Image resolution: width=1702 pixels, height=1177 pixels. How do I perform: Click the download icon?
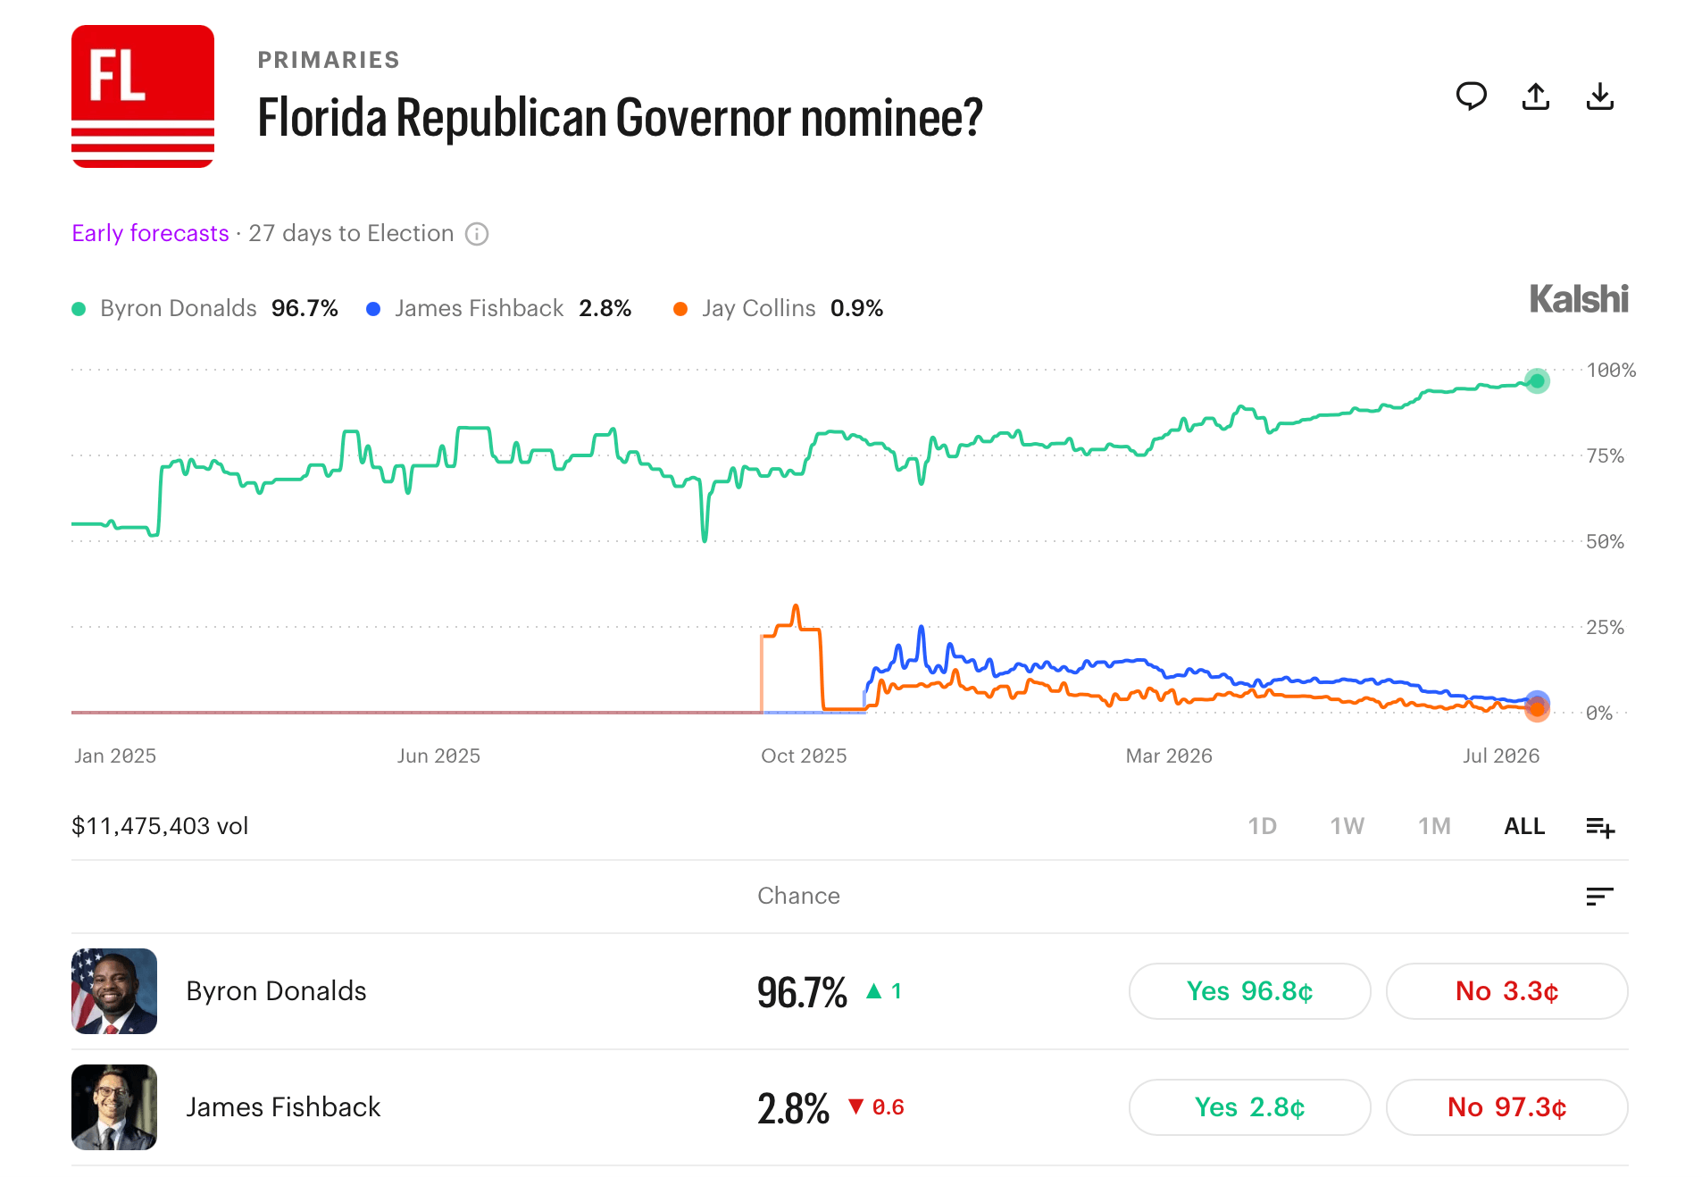(1599, 96)
